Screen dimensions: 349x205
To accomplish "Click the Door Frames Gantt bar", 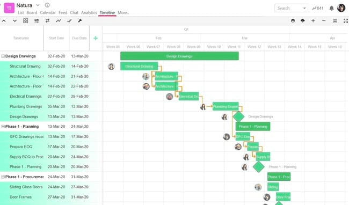I will coord(283,197).
